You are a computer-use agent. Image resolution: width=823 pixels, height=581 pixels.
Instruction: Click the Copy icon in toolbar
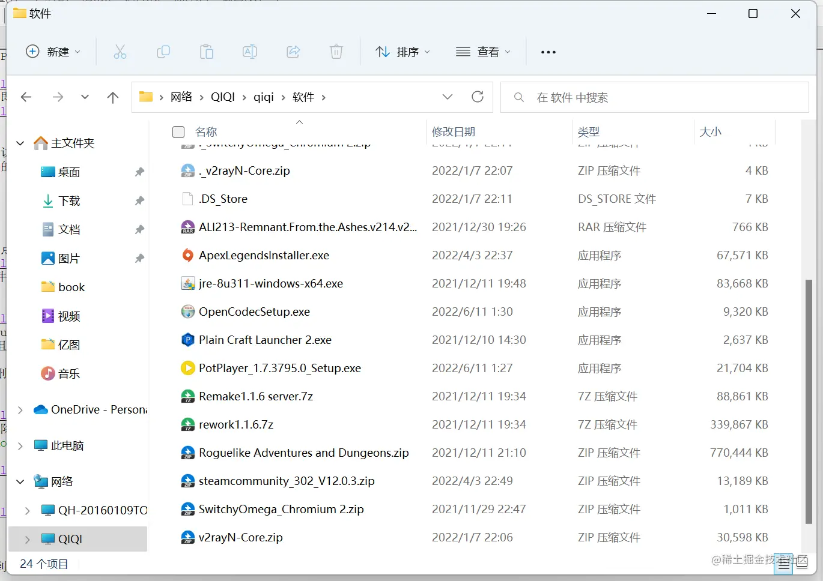[163, 52]
